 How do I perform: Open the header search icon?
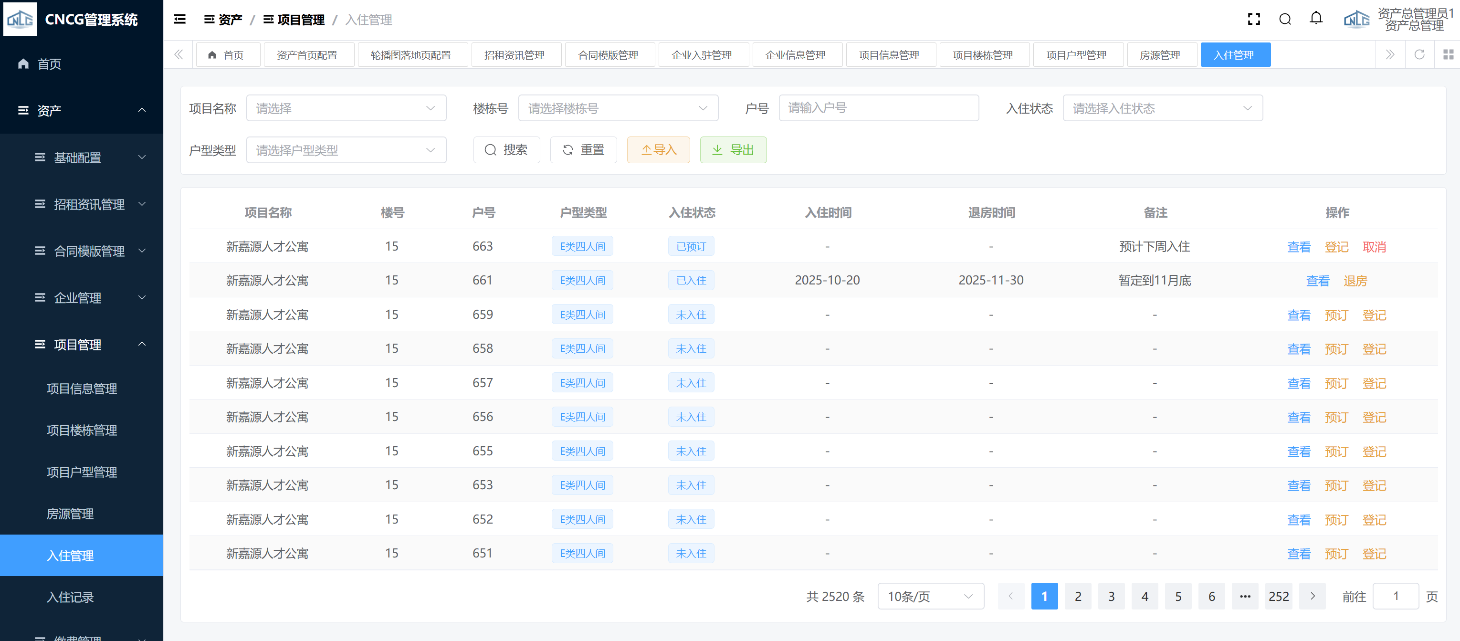(1285, 19)
